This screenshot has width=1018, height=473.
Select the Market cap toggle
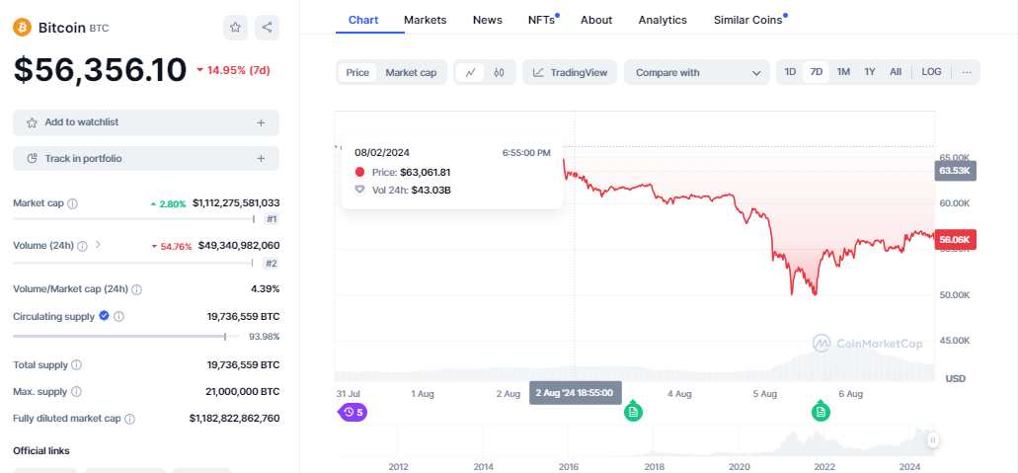coord(411,72)
